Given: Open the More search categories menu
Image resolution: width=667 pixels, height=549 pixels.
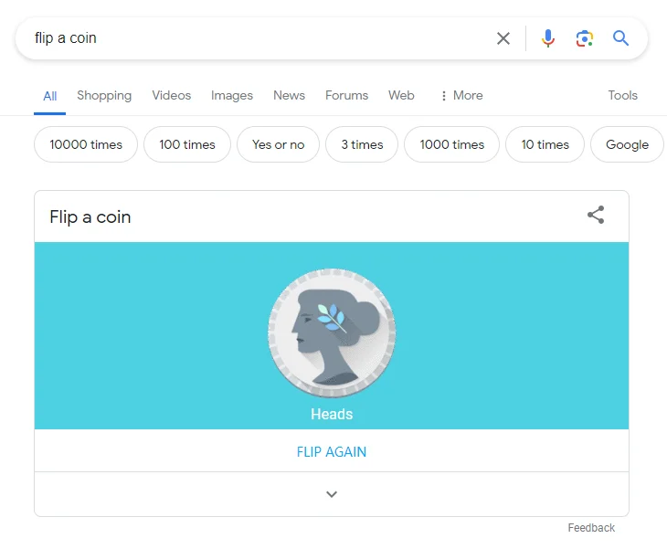Looking at the screenshot, I should (x=461, y=95).
